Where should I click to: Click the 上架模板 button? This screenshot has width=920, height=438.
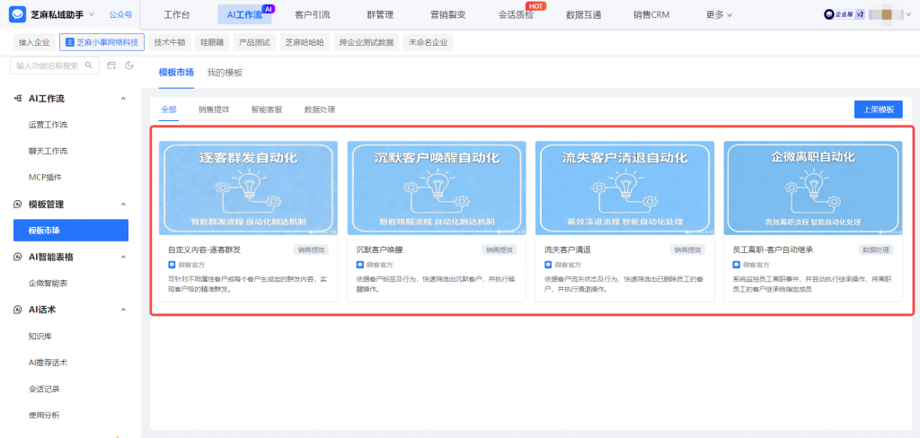[879, 109]
